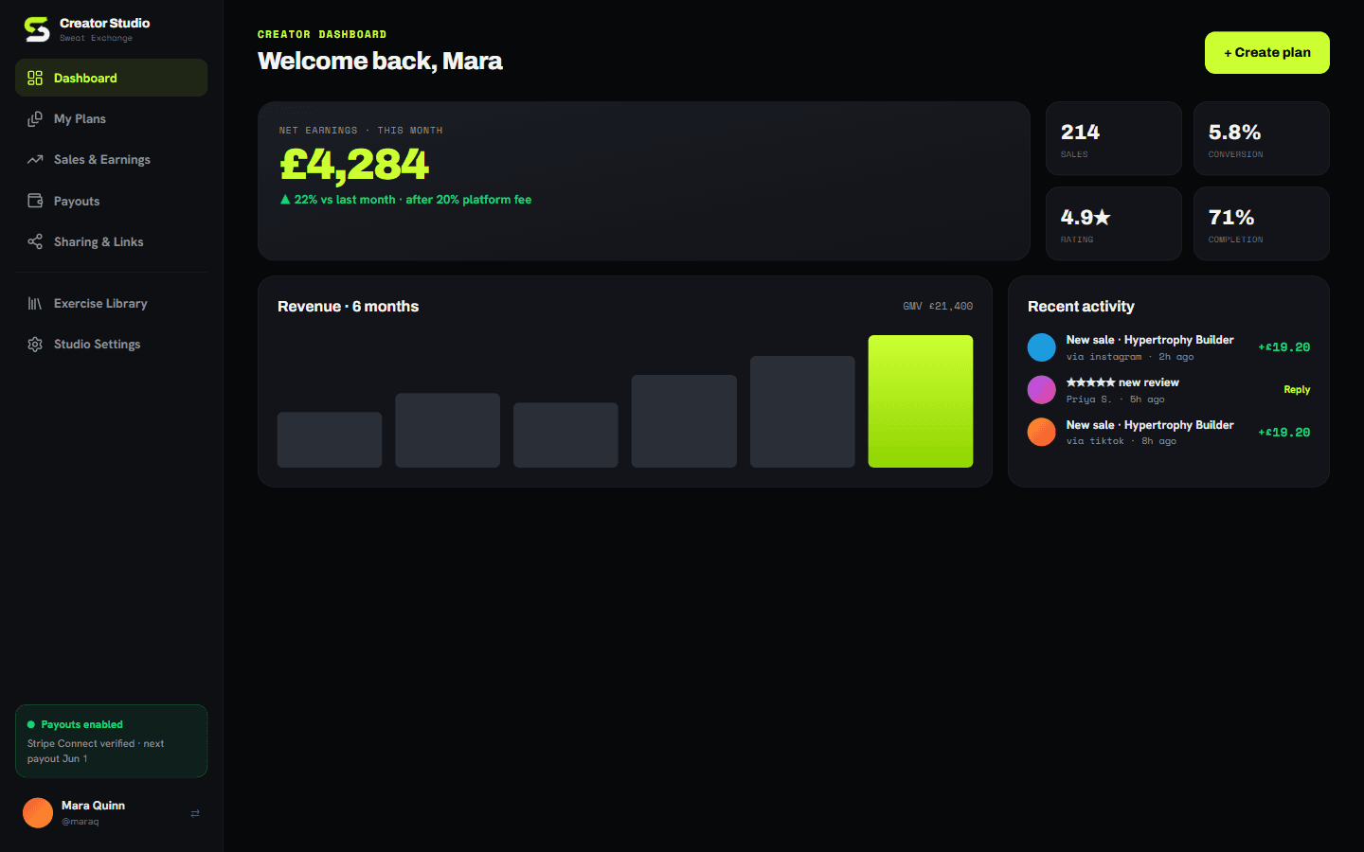This screenshot has height=852, width=1364.
Task: Click the Exercise Library books icon
Action: 35,303
